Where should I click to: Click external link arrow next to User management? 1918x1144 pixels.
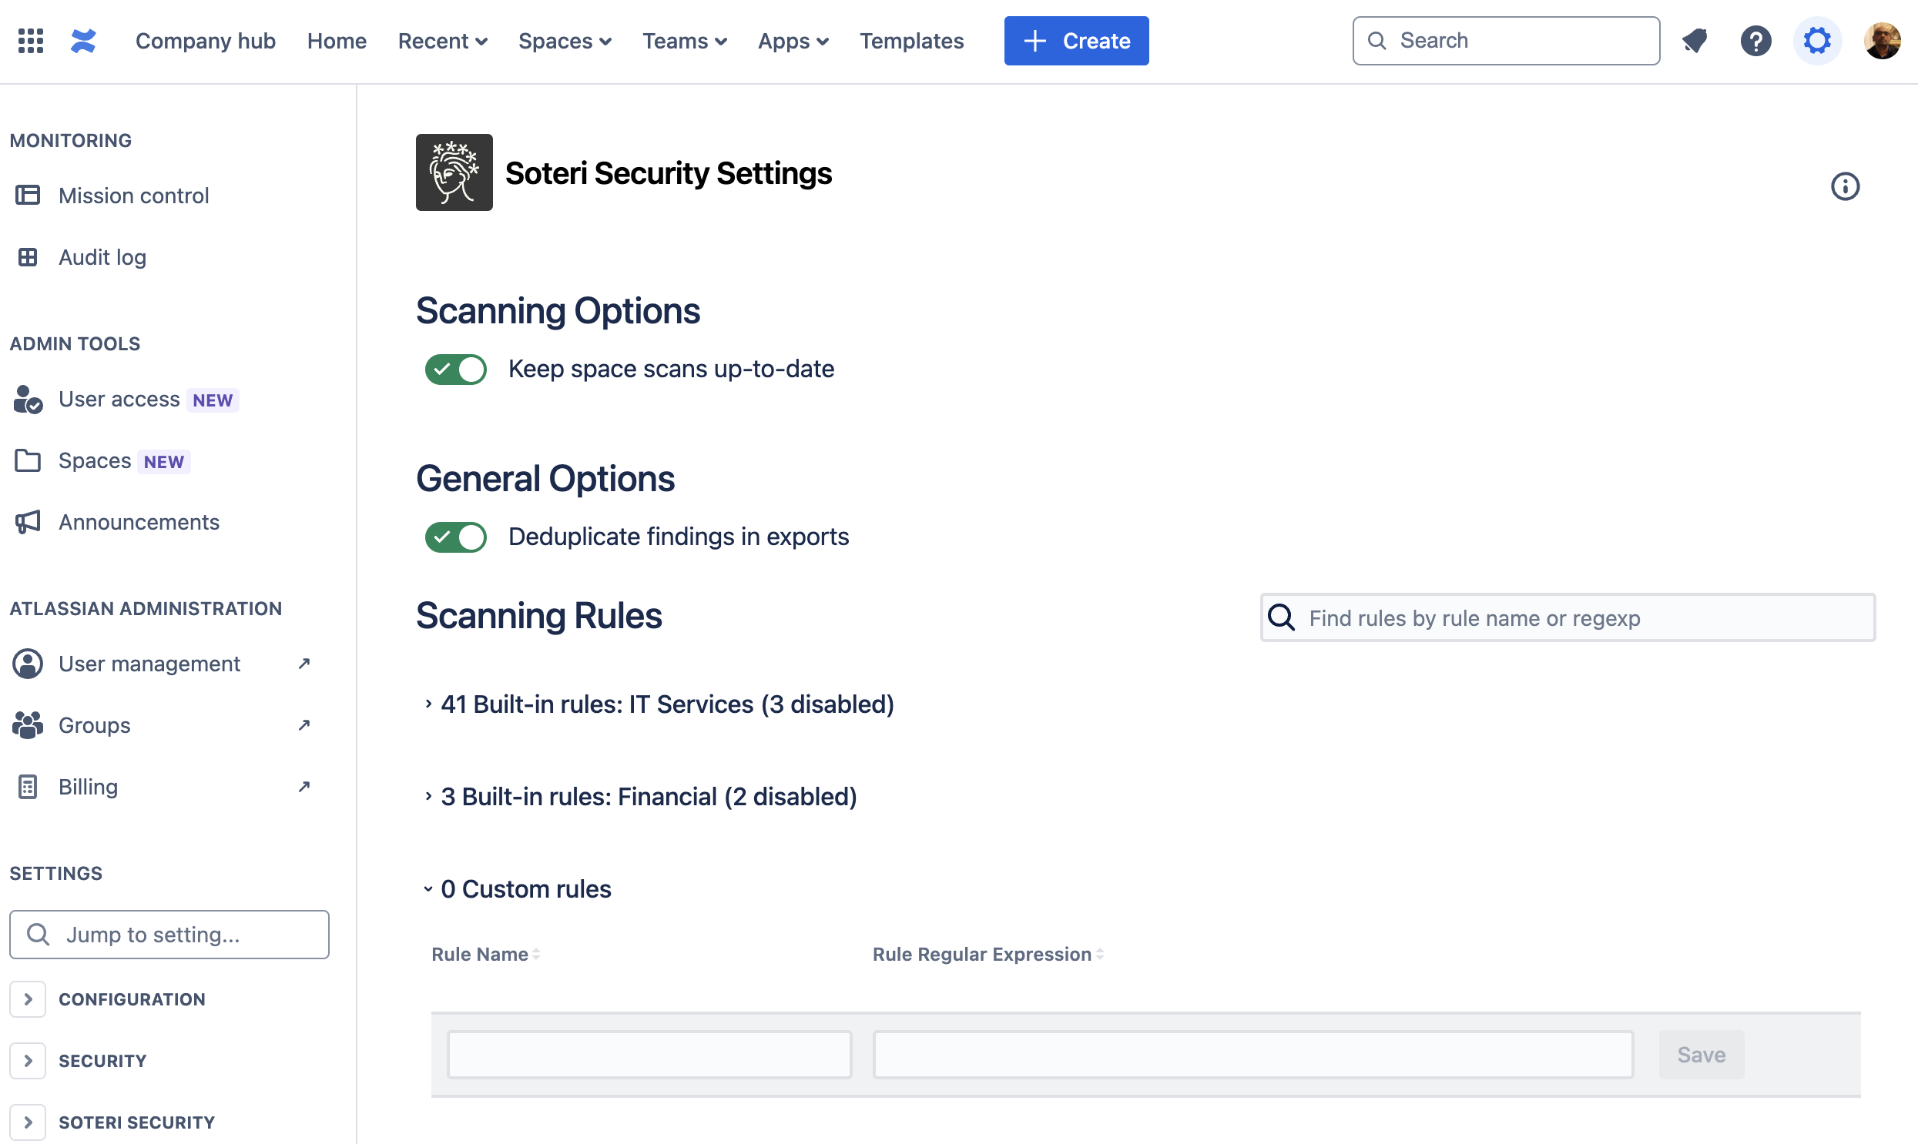point(303,664)
